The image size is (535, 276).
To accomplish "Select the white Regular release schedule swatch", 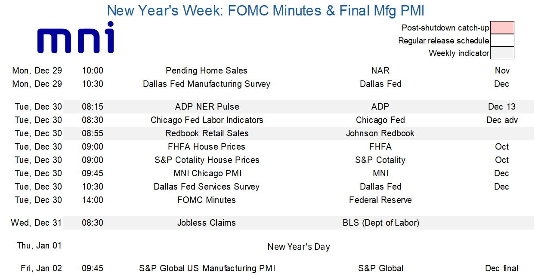I will point(502,40).
